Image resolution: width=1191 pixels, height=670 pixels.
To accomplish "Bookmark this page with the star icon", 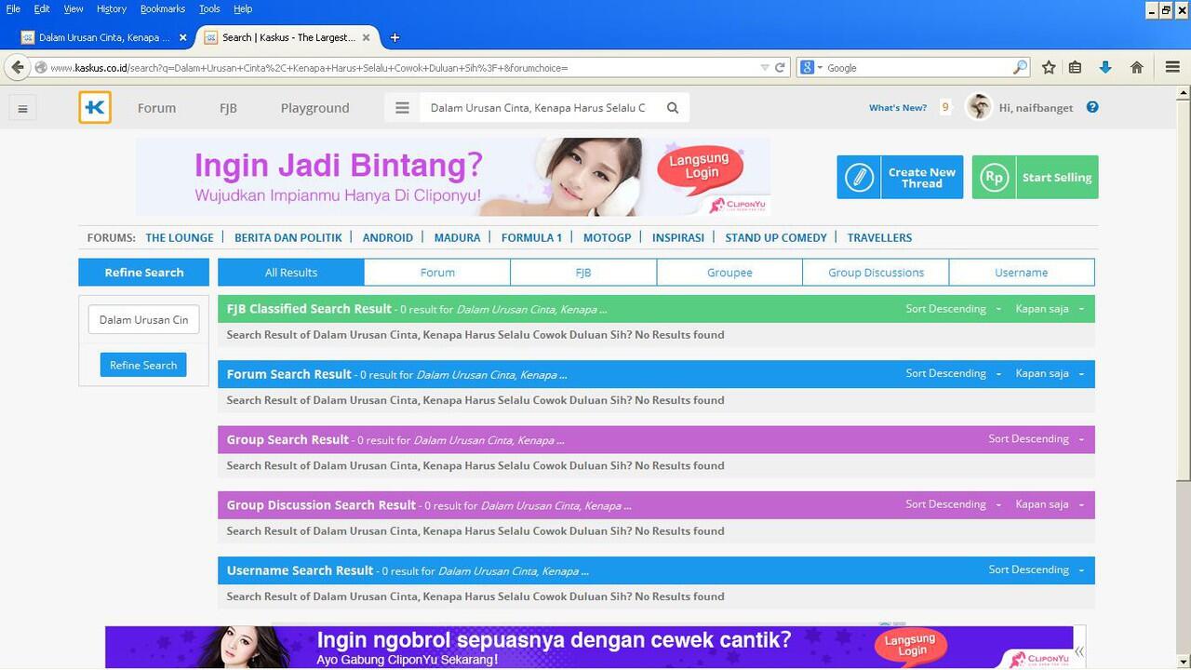I will [x=1049, y=67].
